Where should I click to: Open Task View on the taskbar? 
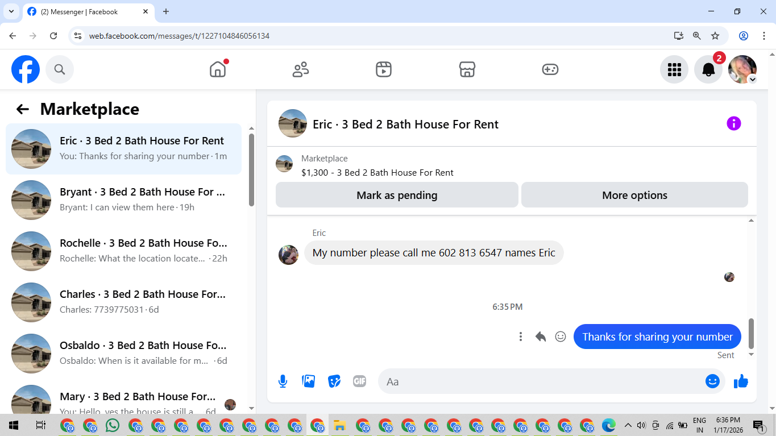pos(40,425)
